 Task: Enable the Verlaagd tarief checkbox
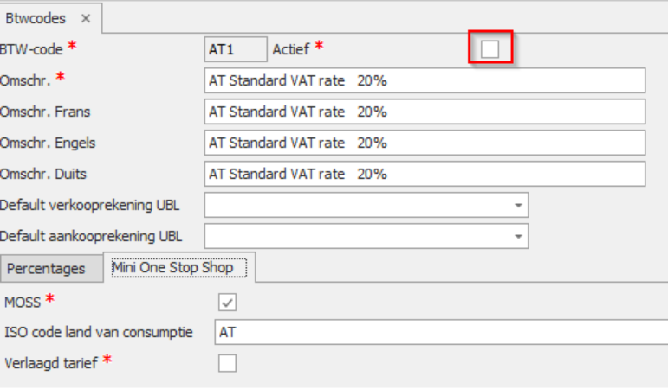[227, 363]
